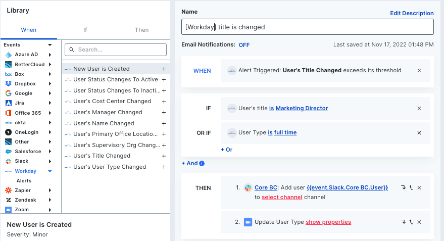Reorder the Core BC action with up-down arrows

[x=411, y=188]
